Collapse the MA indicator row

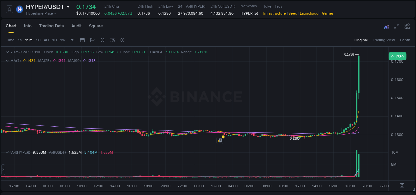pyautogui.click(x=7, y=61)
